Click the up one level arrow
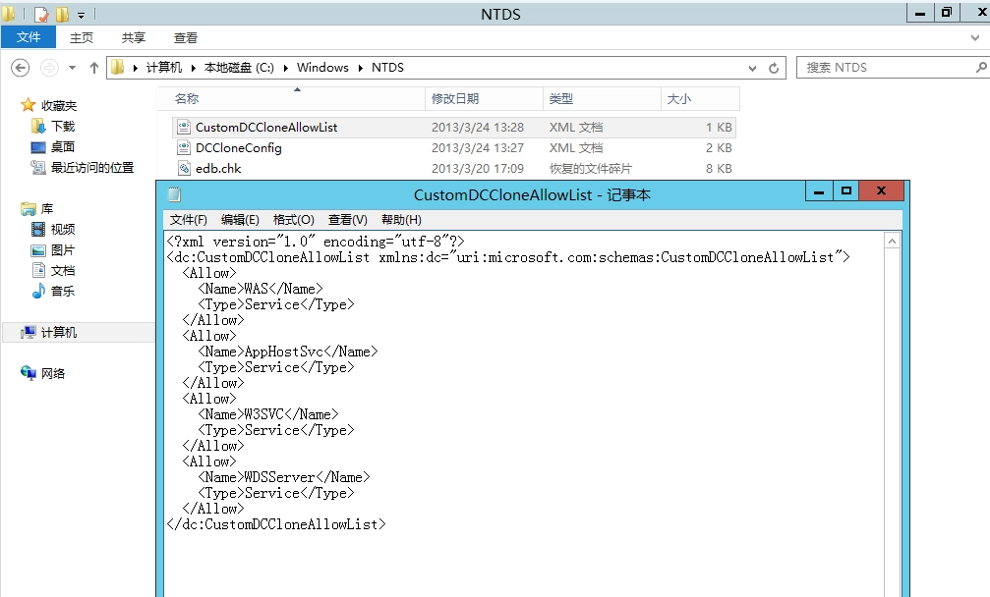 [94, 68]
